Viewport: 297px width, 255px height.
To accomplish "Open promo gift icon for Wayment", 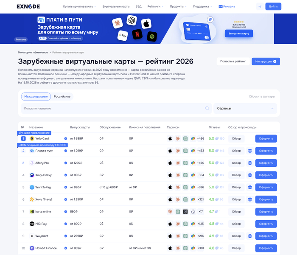I will tap(250, 236).
